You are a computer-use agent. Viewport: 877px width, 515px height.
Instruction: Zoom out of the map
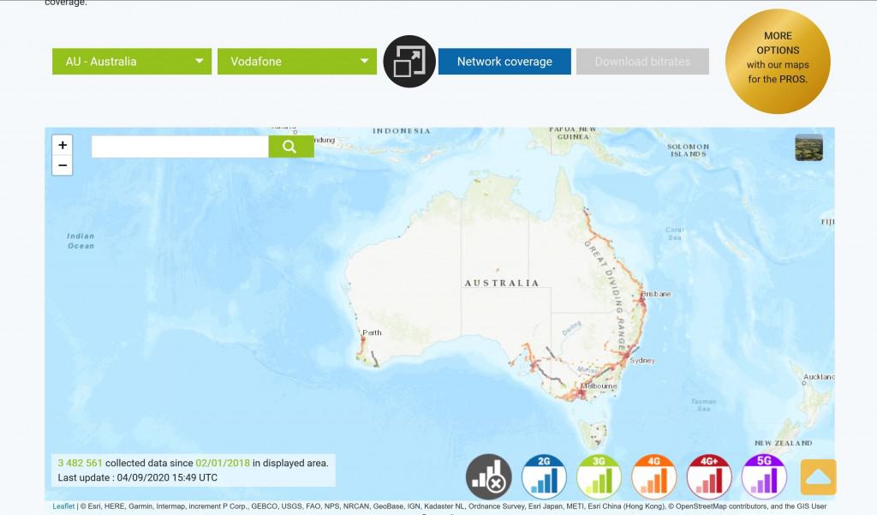pyautogui.click(x=63, y=165)
